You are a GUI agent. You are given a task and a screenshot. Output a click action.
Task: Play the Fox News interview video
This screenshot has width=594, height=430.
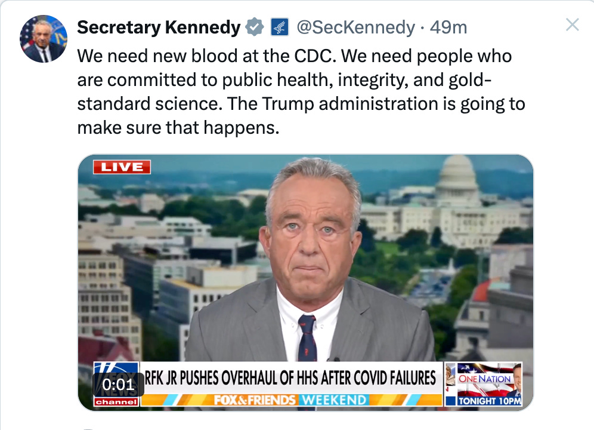(306, 282)
